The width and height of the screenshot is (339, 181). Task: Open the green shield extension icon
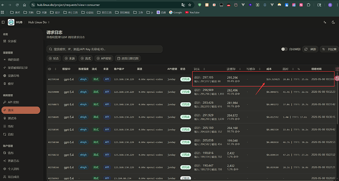click(199, 5)
